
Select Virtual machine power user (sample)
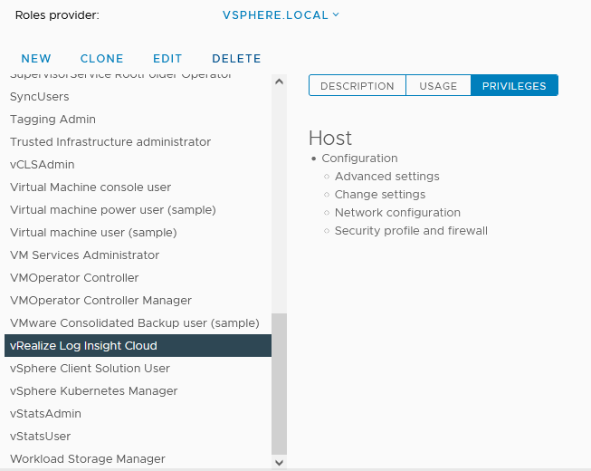tap(138, 209)
